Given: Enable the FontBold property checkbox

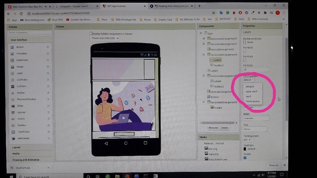Looking at the screenshot, I should coord(245,51).
